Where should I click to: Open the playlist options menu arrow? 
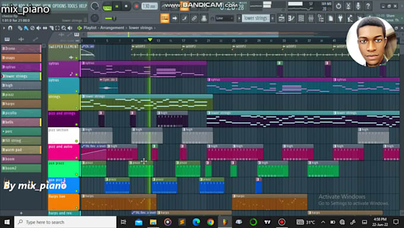(4, 28)
